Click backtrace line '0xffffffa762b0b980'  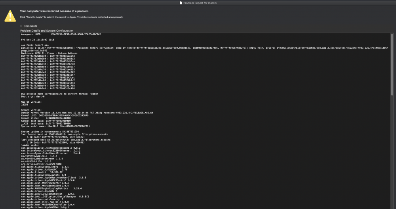pos(48,59)
